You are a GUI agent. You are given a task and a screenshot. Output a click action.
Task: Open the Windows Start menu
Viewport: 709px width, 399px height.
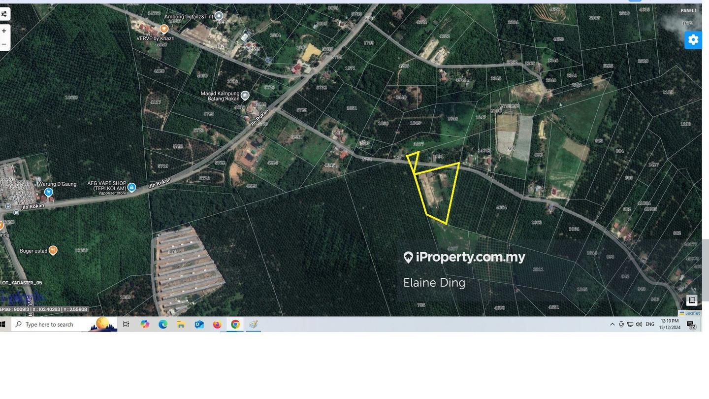point(3,324)
